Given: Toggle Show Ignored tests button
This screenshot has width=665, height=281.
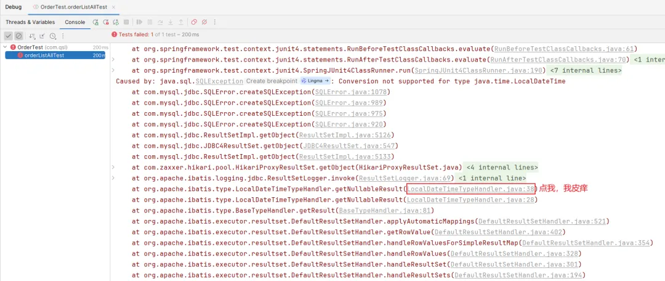Looking at the screenshot, I should click(x=18, y=36).
